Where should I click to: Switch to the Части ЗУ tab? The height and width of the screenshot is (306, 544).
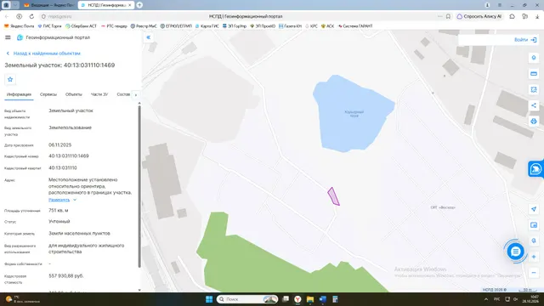click(x=99, y=94)
